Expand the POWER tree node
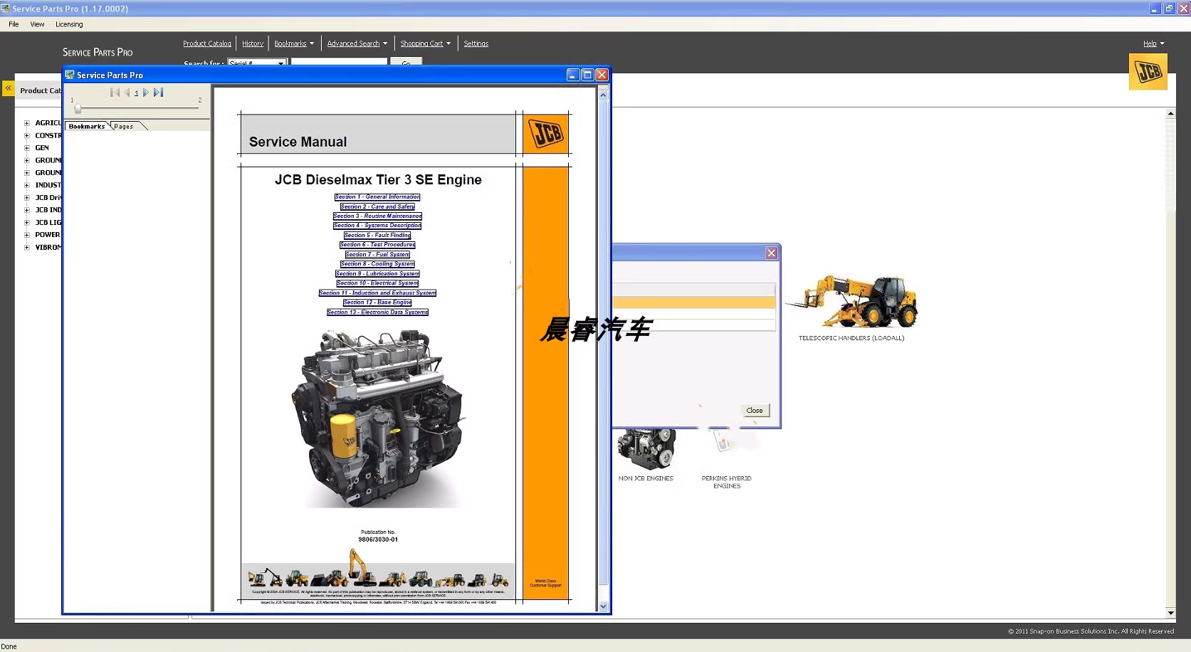The image size is (1191, 652). [27, 235]
